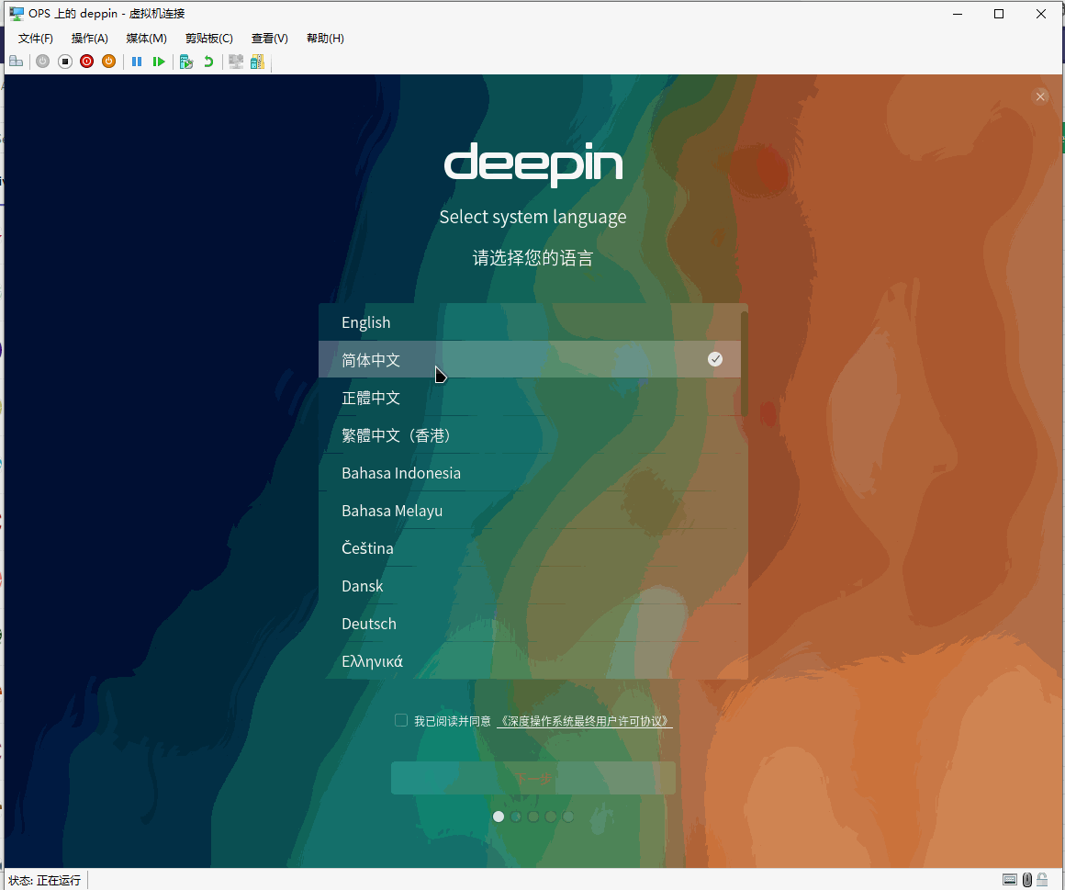The width and height of the screenshot is (1065, 890).
Task: Select Ελληνικά language
Action: pyautogui.click(x=530, y=660)
